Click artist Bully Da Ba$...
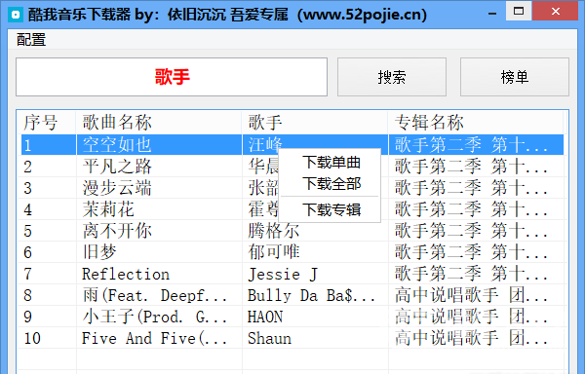 pyautogui.click(x=312, y=295)
